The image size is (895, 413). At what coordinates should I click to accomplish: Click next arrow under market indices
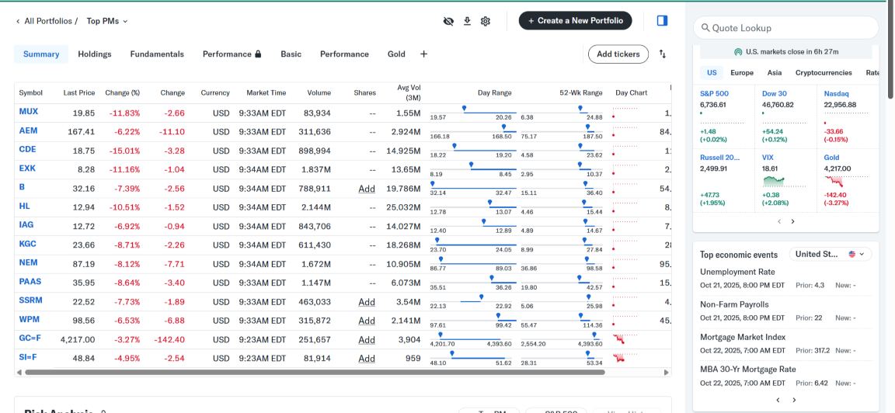792,221
